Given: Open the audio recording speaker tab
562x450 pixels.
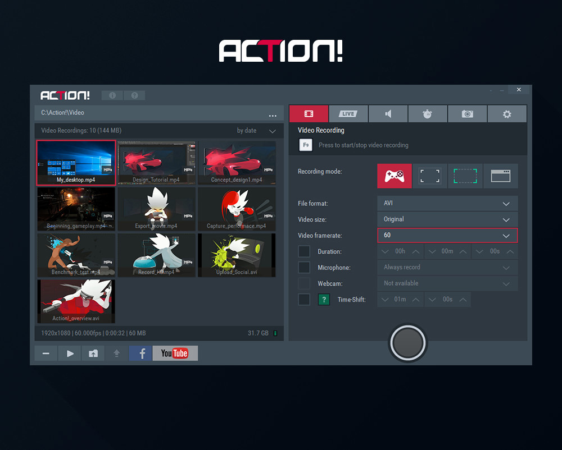Looking at the screenshot, I should point(388,114).
